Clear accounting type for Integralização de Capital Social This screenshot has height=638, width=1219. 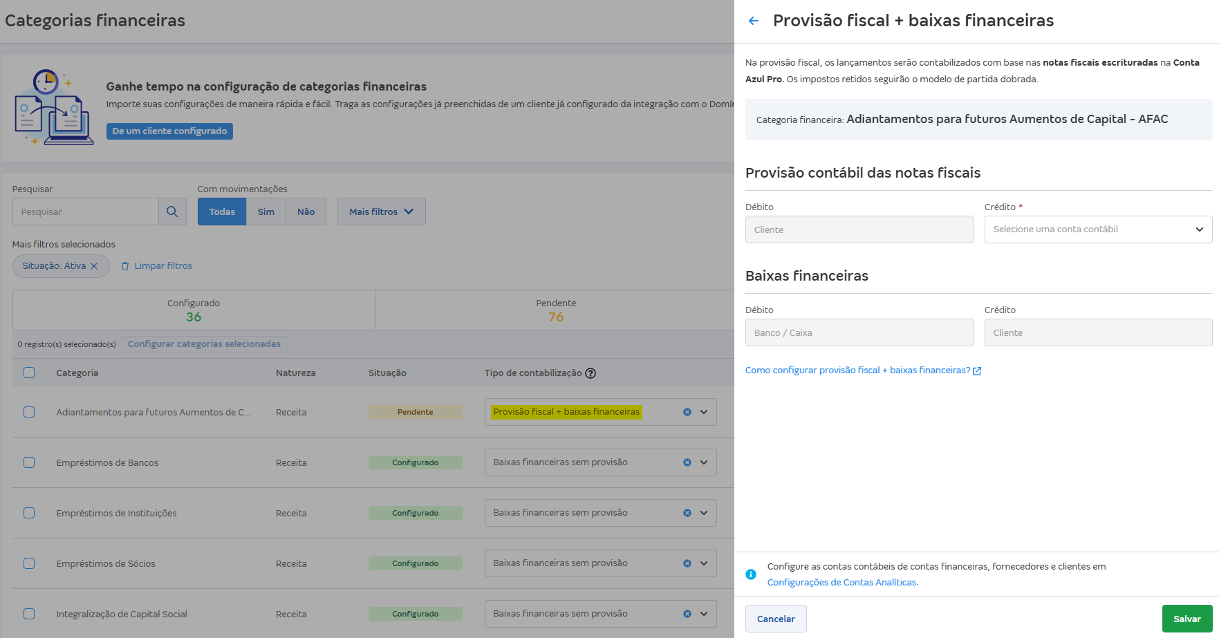(x=687, y=614)
